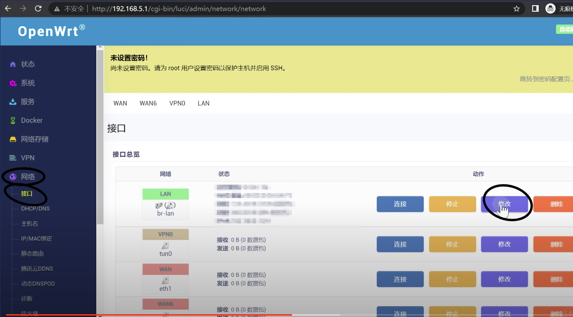Click the browser bookmark star icon
Viewport: 573px width, 317px height.
(516, 8)
